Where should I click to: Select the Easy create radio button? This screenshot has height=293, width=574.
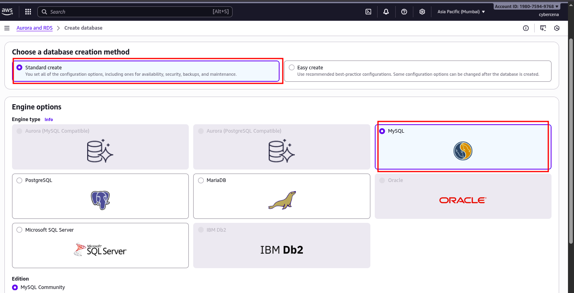292,67
